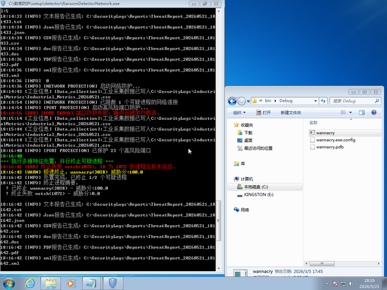Open the 组织 dropdown menu
Image resolution: width=387 pixels, height=290 pixels.
[239, 113]
